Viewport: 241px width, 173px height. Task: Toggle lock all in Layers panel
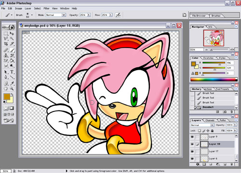click(x=212, y=131)
